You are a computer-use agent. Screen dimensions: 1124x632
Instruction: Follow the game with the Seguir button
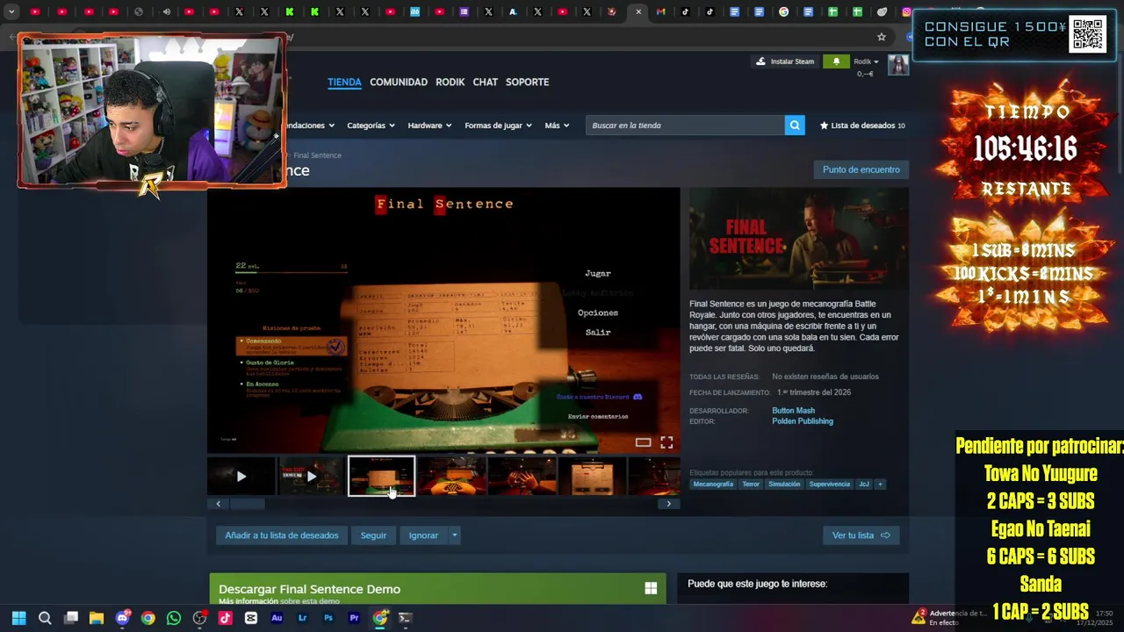373,535
